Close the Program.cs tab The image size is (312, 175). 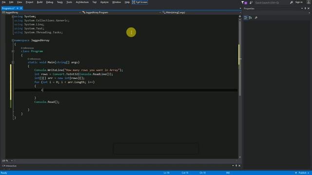pyautogui.click(x=21, y=8)
